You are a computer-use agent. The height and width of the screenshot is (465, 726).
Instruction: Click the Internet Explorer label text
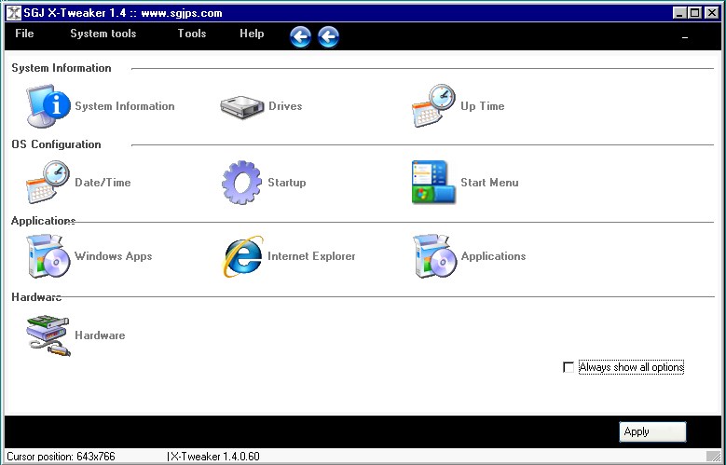[x=311, y=256]
